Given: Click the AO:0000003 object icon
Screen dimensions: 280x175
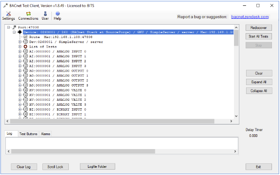Looking at the screenshot, I should coord(25,85).
